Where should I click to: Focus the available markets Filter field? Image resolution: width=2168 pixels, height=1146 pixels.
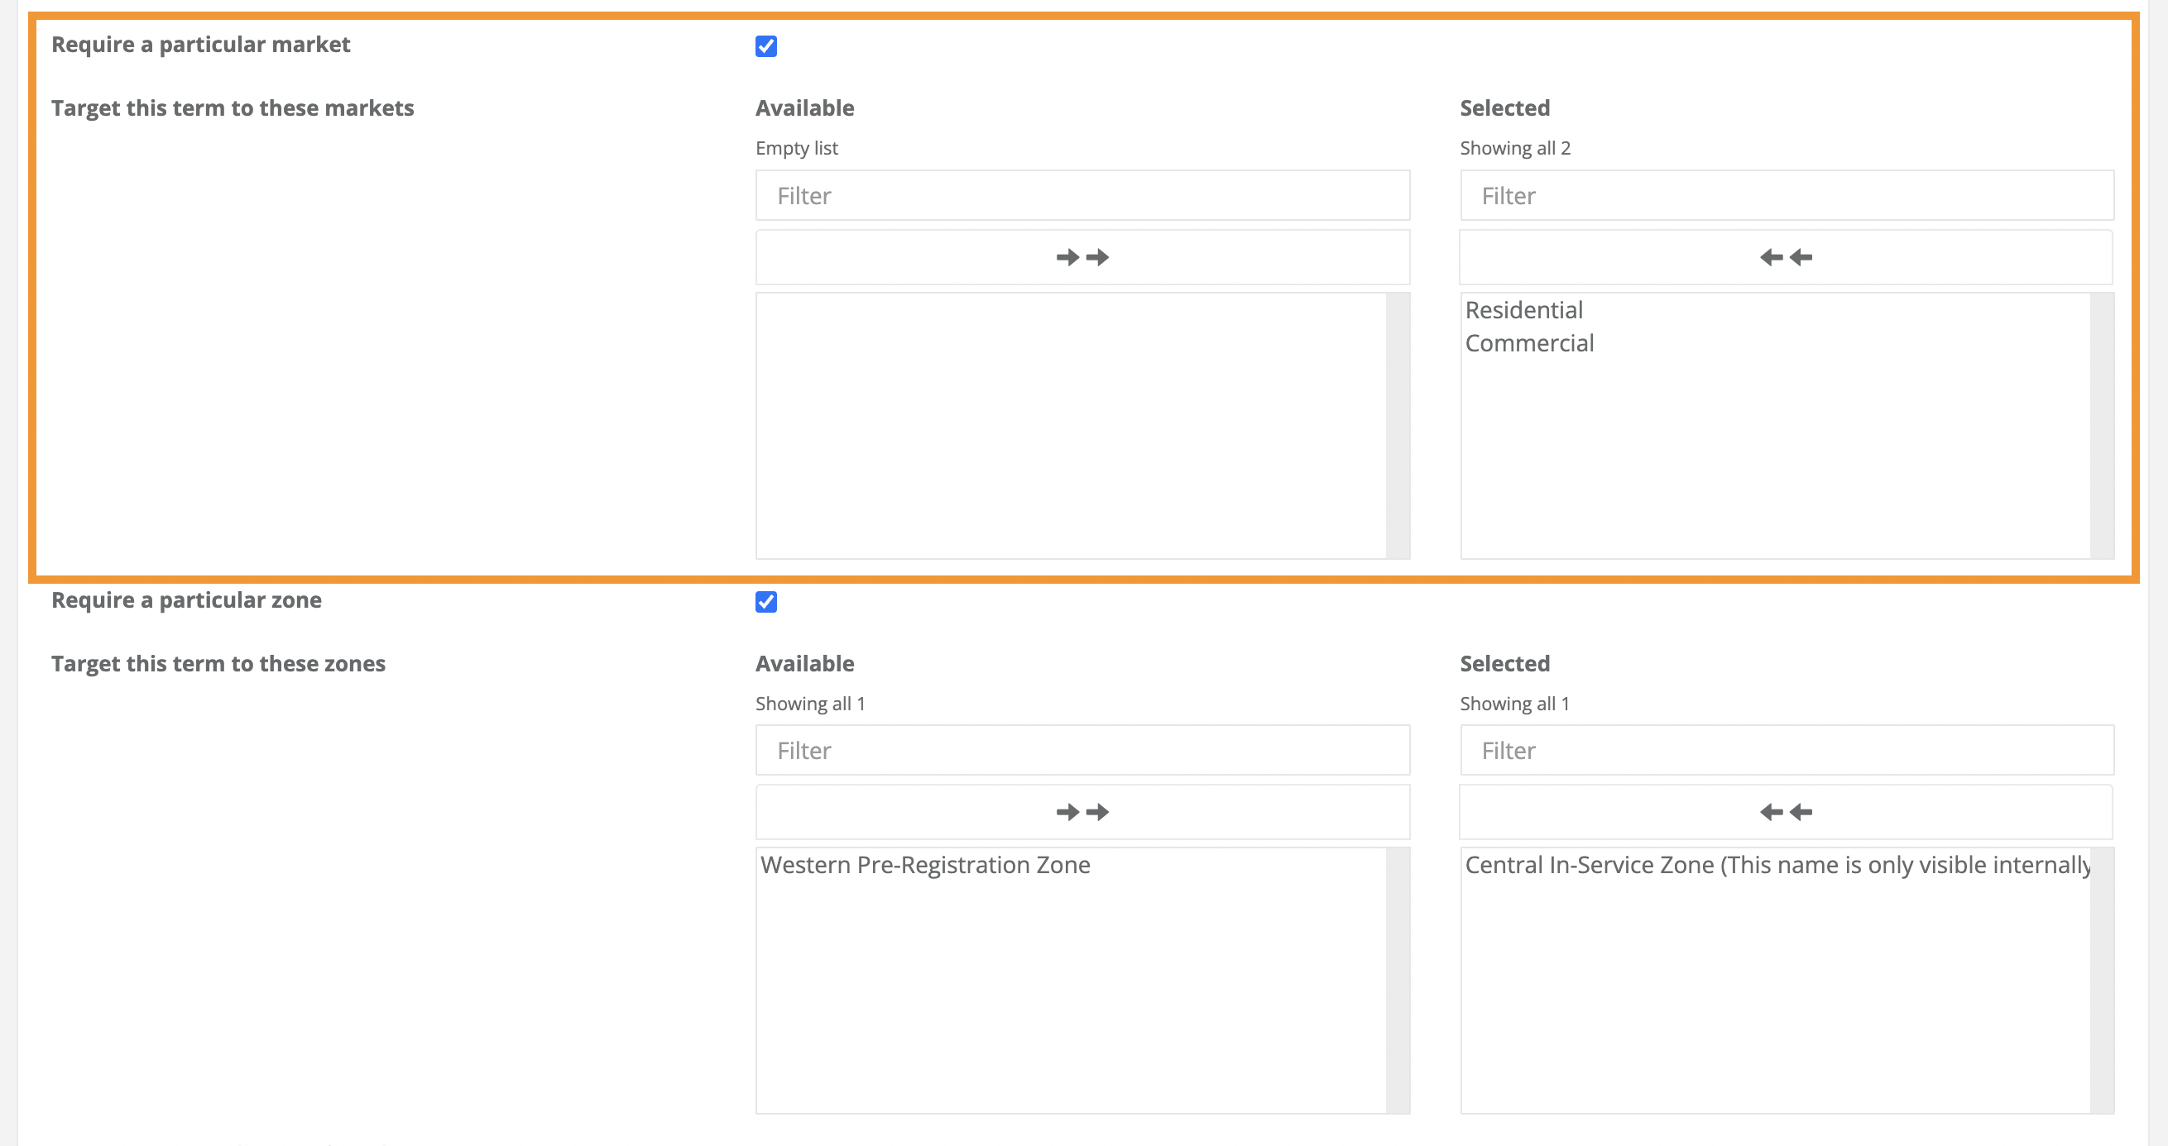(1082, 196)
